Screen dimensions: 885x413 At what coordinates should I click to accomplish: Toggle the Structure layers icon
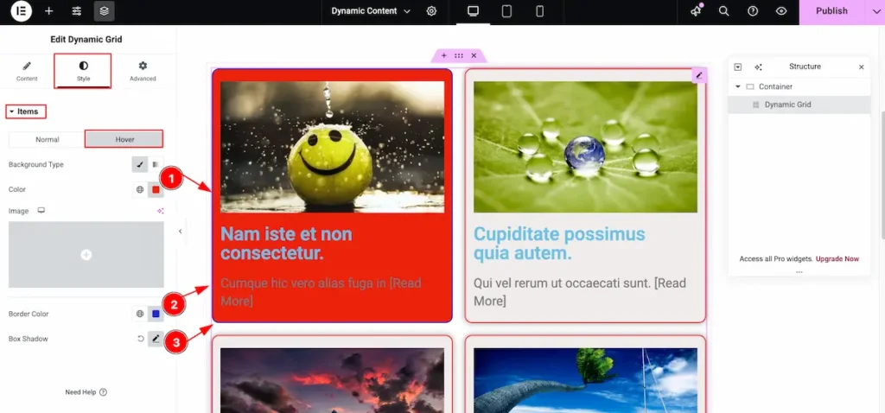(104, 11)
